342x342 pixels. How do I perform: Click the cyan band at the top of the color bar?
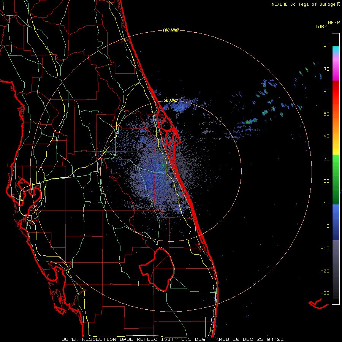tap(336, 50)
